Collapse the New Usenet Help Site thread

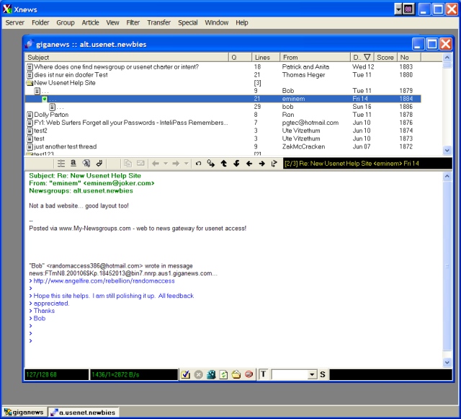point(30,83)
